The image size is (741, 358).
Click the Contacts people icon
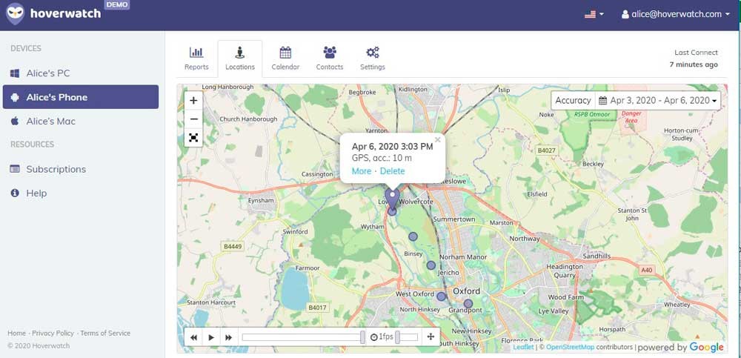coord(330,52)
